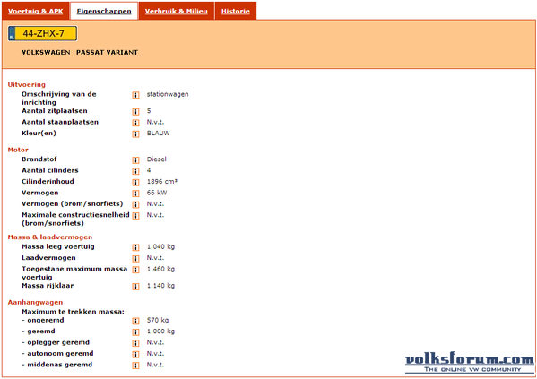Click info icon next to Brandstof

tap(135, 159)
